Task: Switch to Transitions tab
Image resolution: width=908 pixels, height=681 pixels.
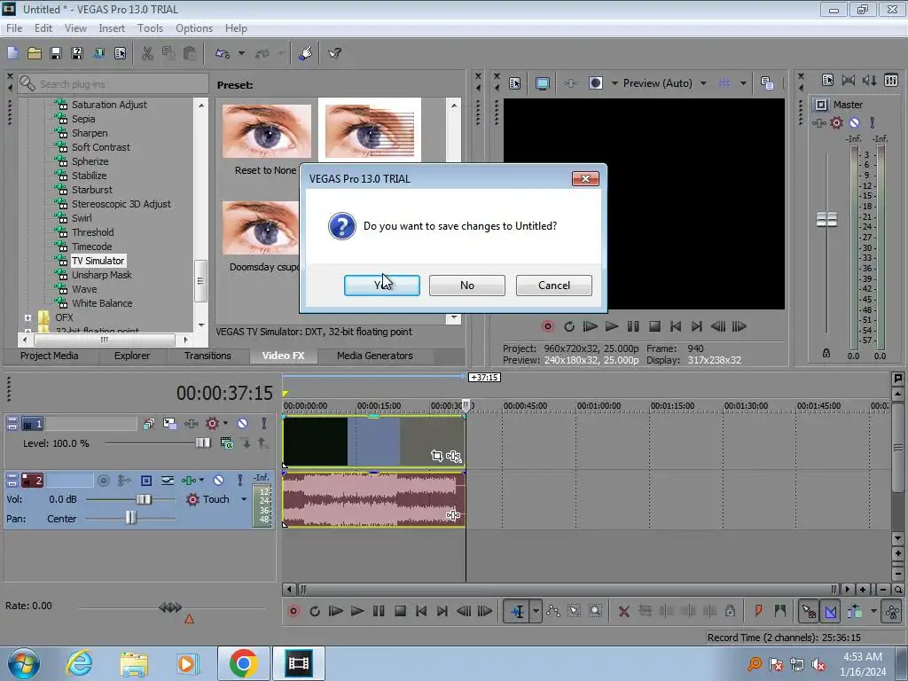Action: 207,356
